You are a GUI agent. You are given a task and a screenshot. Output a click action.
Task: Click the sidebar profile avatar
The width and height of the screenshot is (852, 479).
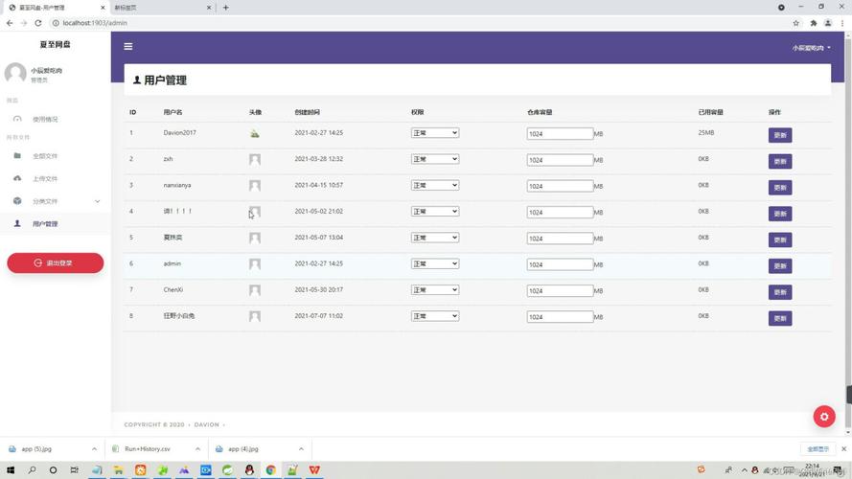(15, 73)
